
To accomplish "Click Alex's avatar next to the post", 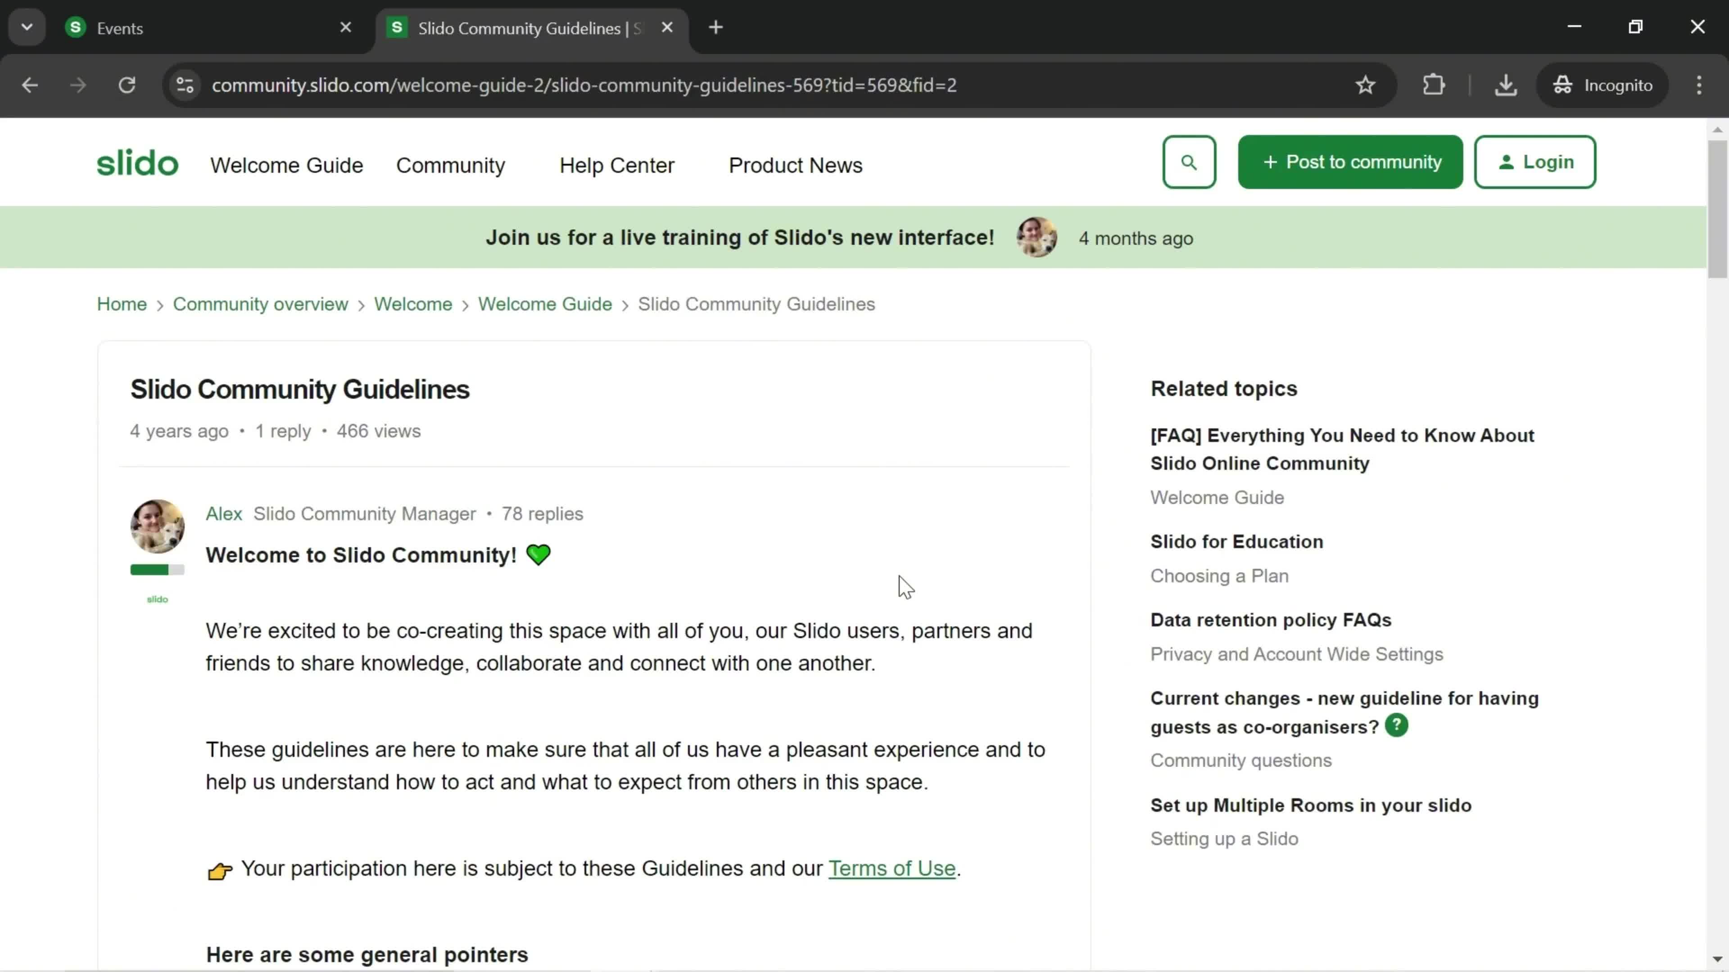I will [x=157, y=526].
